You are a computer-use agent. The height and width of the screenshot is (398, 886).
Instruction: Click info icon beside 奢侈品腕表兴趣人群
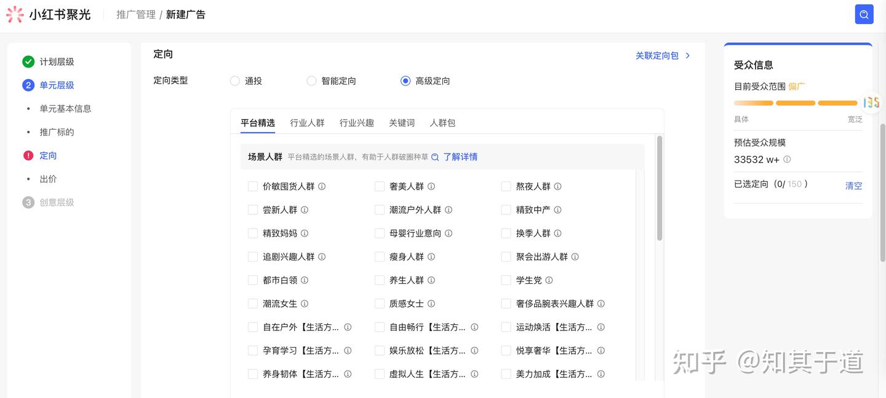[601, 303]
